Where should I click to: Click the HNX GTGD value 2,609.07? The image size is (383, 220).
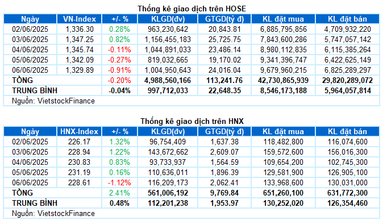click(x=224, y=152)
